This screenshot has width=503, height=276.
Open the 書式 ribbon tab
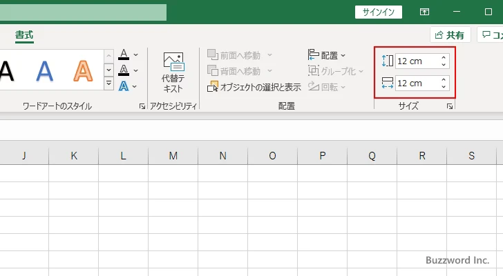pyautogui.click(x=24, y=35)
